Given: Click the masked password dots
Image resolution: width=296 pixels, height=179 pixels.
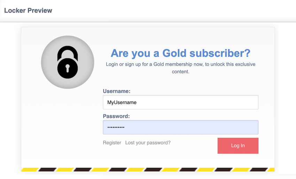Looking at the screenshot, I should [116, 128].
